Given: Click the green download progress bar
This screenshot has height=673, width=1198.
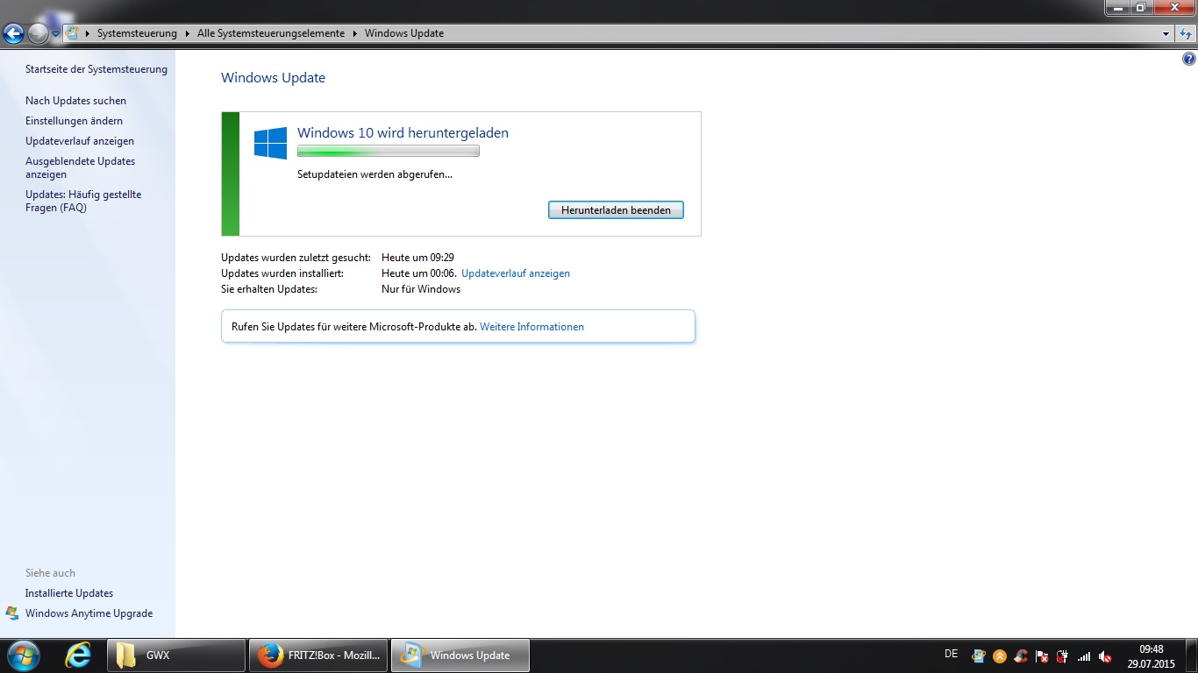Looking at the screenshot, I should [389, 152].
